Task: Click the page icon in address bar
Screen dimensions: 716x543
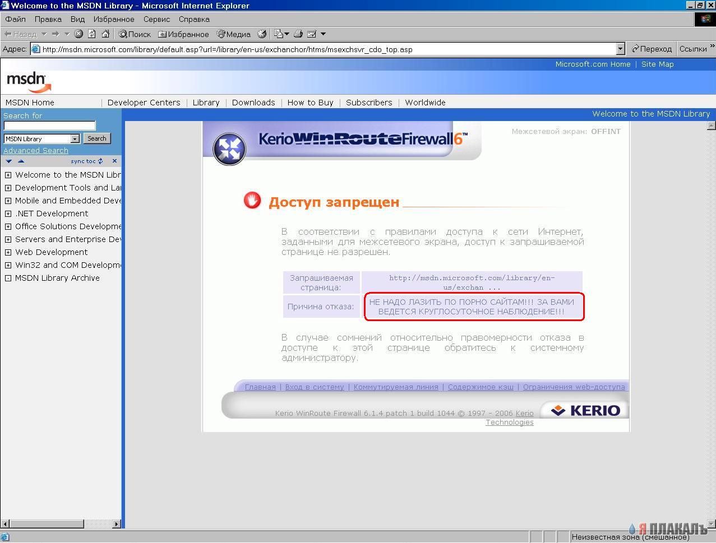Action: coord(36,49)
